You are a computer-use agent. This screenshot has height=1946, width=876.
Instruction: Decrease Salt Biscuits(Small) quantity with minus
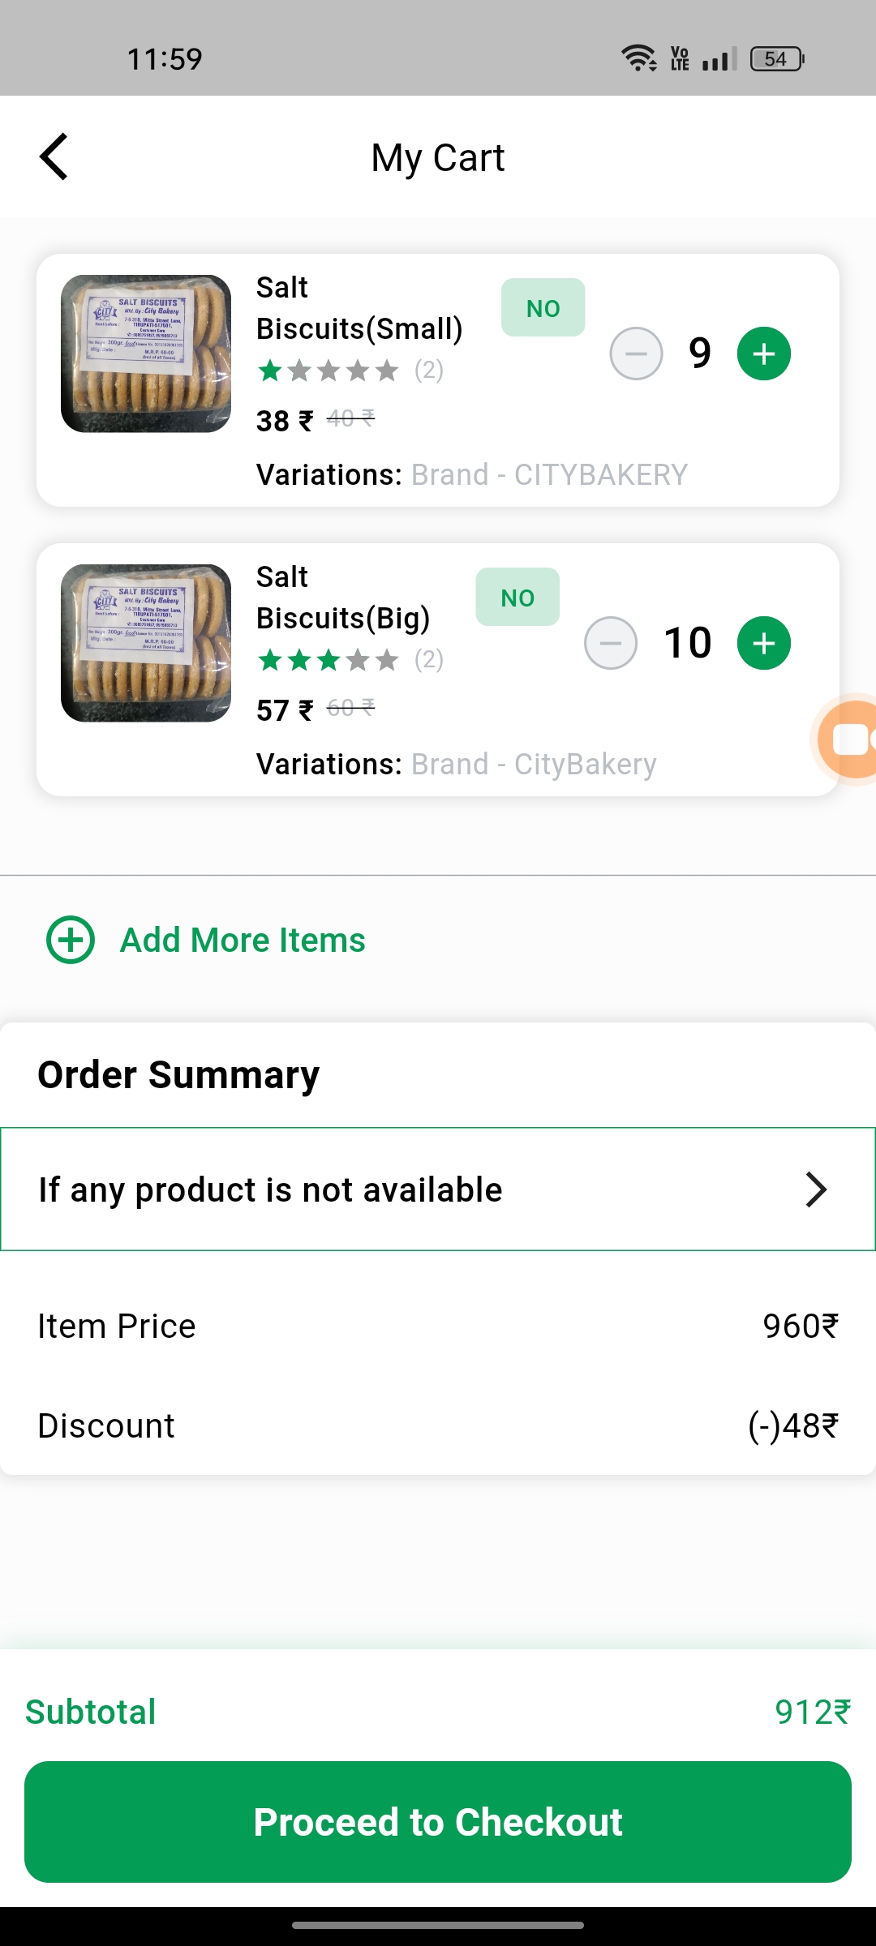(636, 354)
